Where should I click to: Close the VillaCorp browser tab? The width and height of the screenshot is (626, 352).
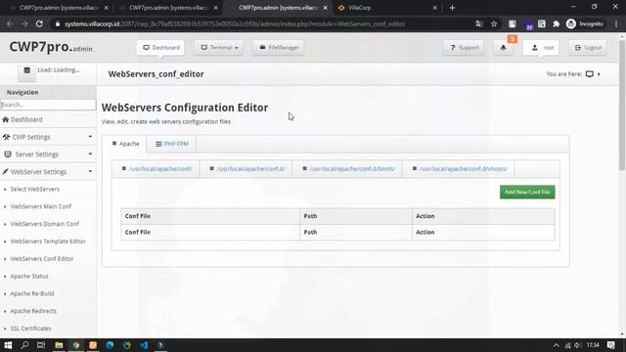click(434, 8)
